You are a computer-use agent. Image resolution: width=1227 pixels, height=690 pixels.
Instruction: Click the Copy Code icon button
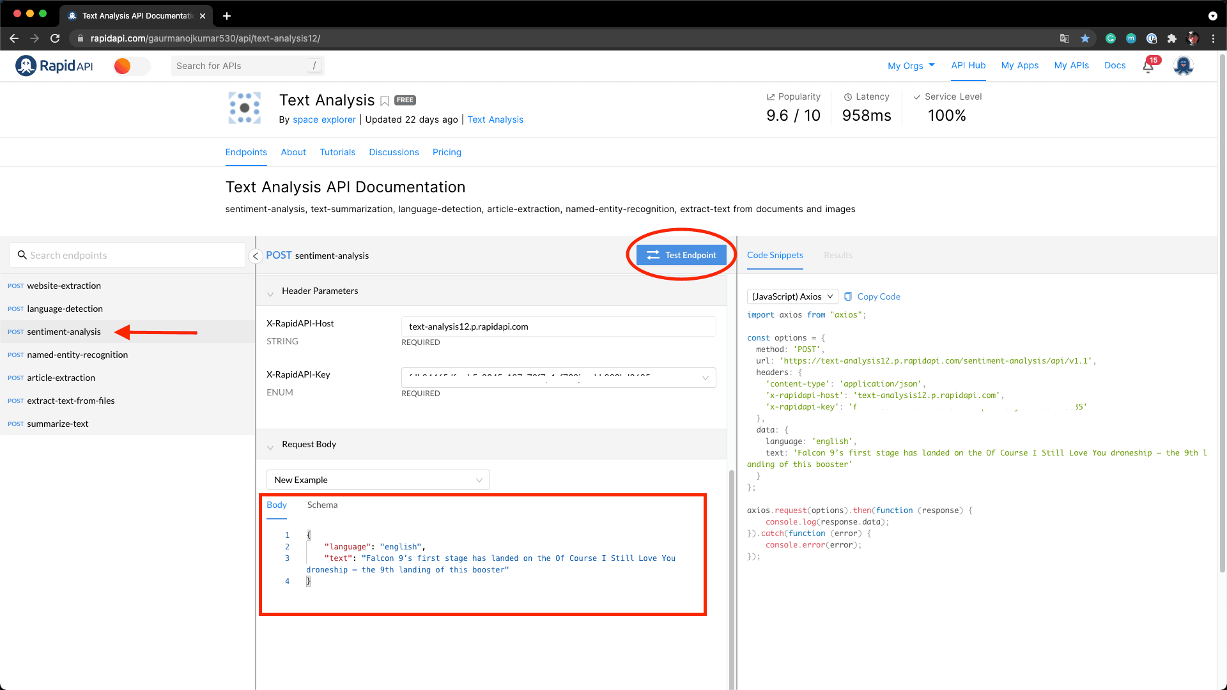click(x=849, y=296)
